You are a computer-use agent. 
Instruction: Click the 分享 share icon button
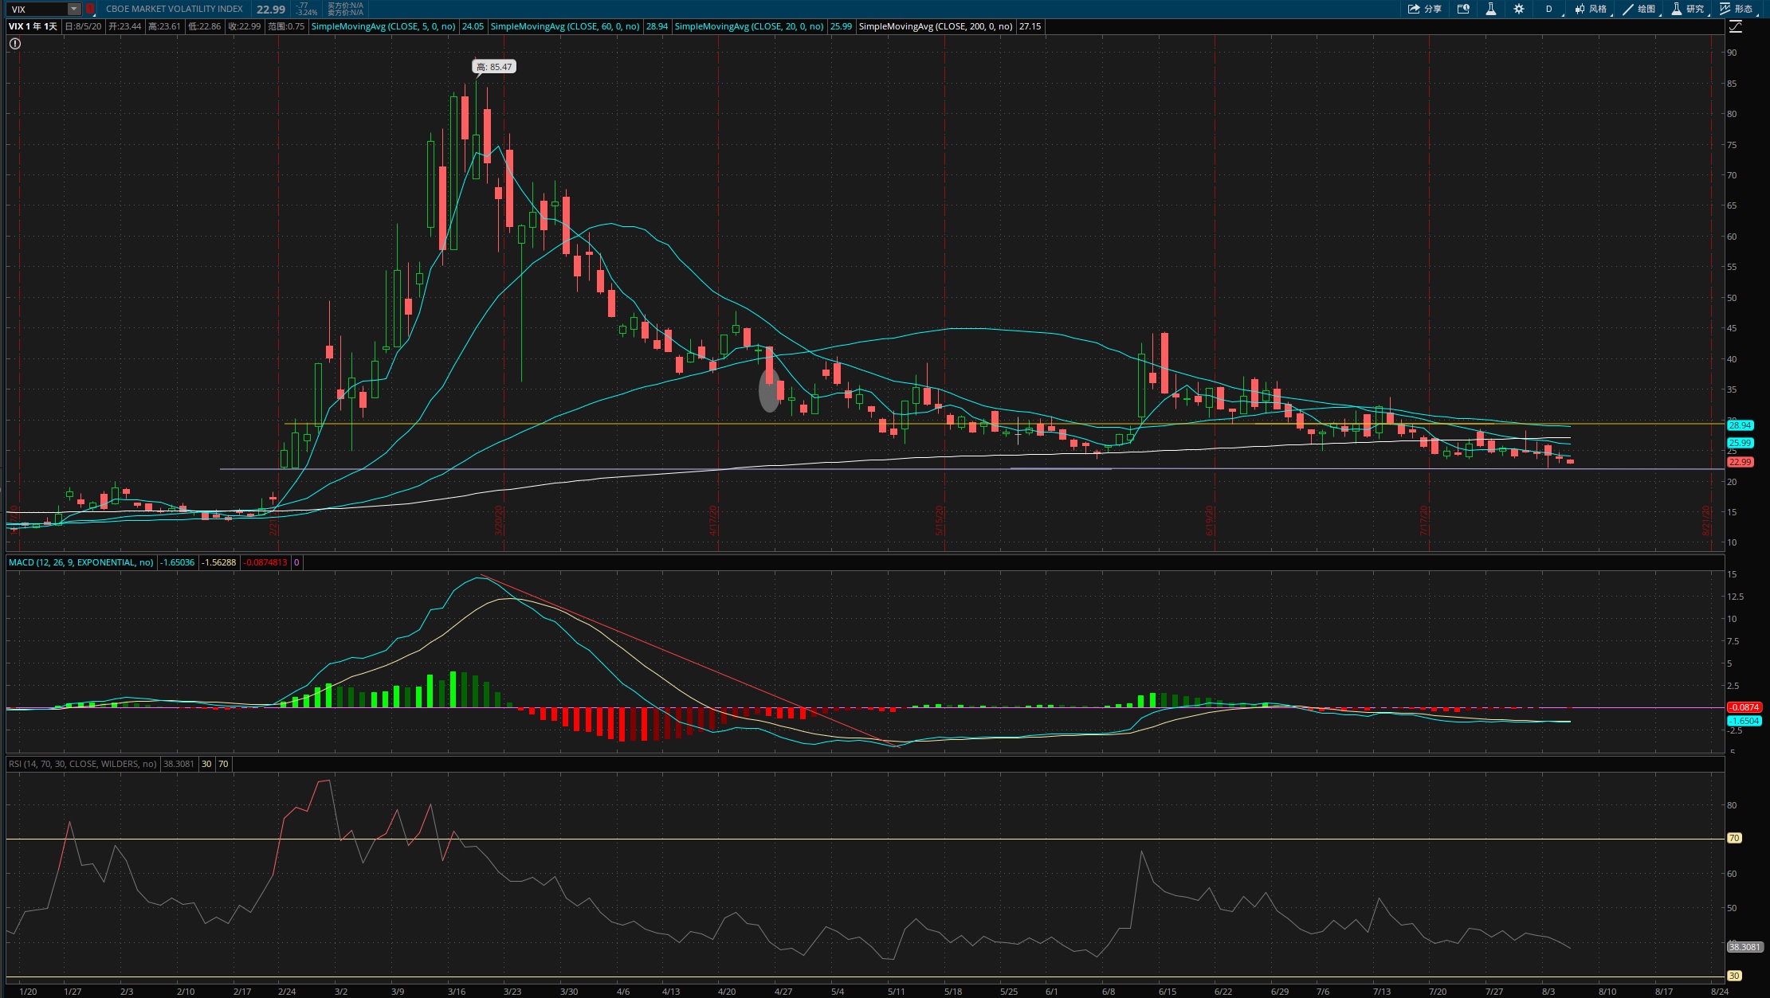(1424, 9)
